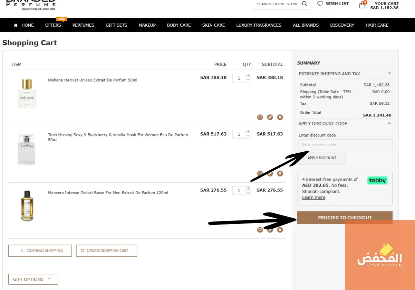This screenshot has width=415, height=290.
Task: Click the Mancera bottle thumbnail
Action: point(27,206)
